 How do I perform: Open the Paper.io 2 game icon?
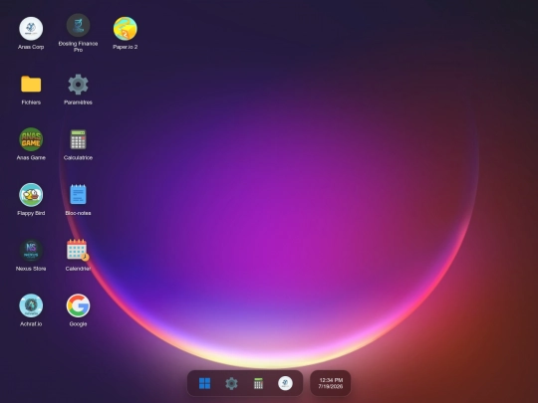pyautogui.click(x=126, y=29)
